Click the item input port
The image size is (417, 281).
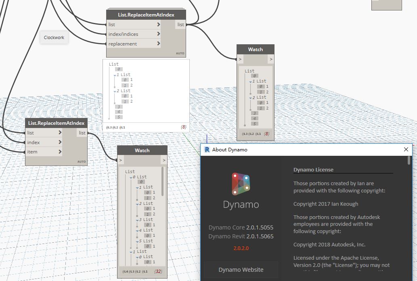44,152
